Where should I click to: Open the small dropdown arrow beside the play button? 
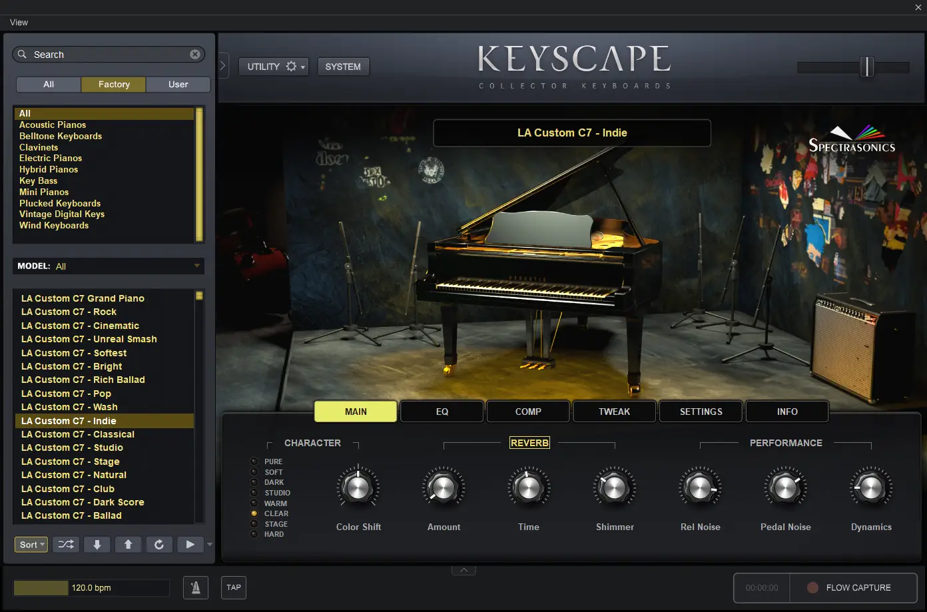(x=210, y=545)
